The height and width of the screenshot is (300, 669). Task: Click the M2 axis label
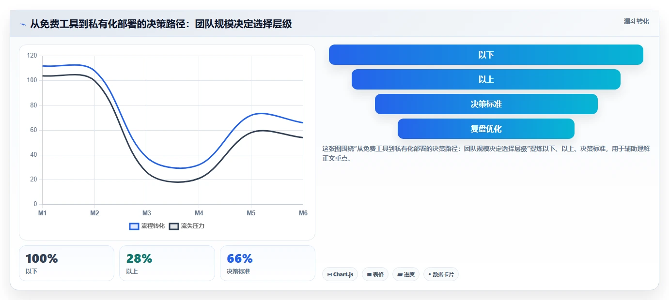[x=94, y=213]
